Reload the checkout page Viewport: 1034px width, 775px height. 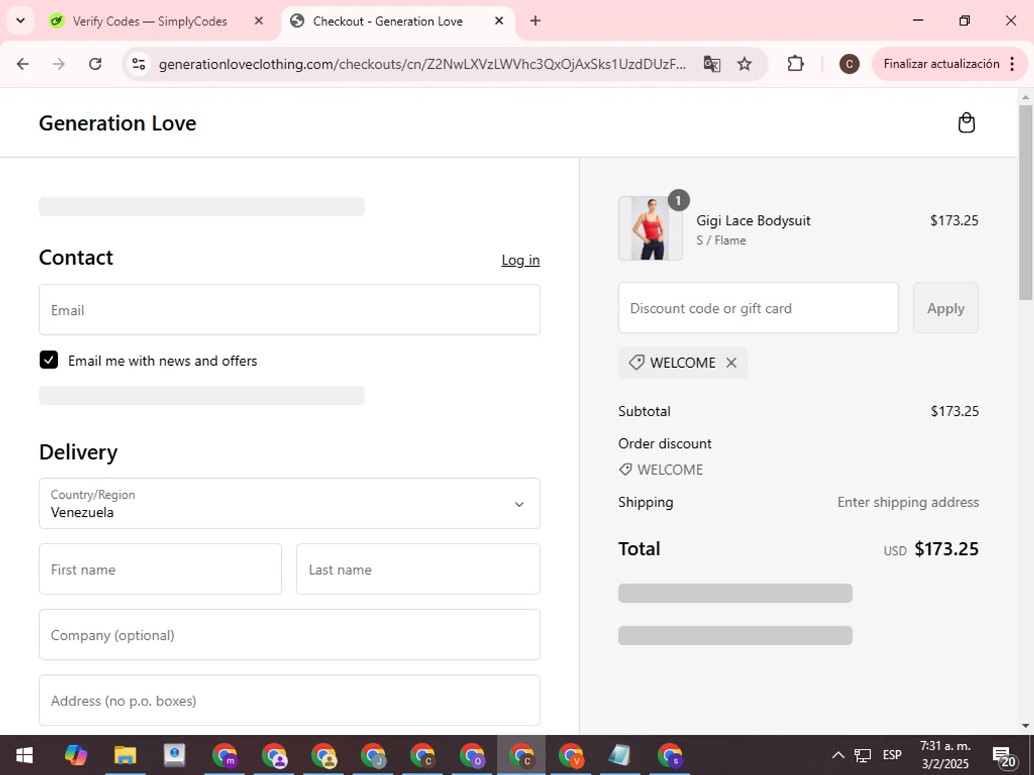(95, 64)
